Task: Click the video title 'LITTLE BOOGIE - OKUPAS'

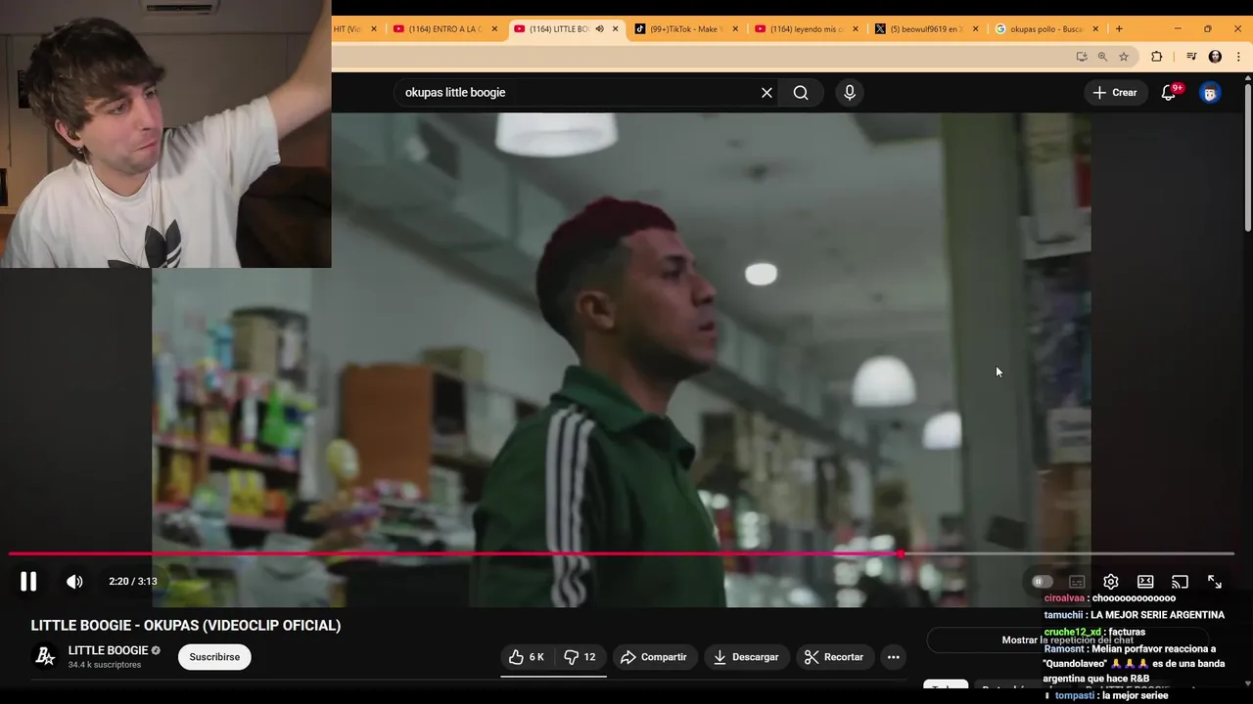Action: 186,626
